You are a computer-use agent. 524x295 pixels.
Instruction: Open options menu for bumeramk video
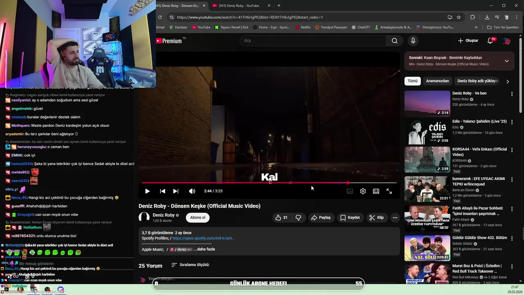tap(512, 179)
